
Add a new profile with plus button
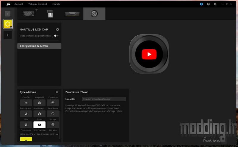[x=7, y=35]
